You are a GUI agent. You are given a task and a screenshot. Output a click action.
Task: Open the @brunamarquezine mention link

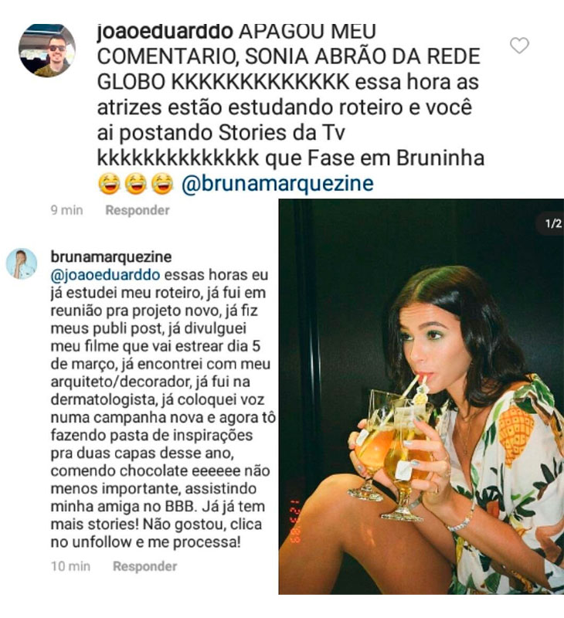(277, 183)
